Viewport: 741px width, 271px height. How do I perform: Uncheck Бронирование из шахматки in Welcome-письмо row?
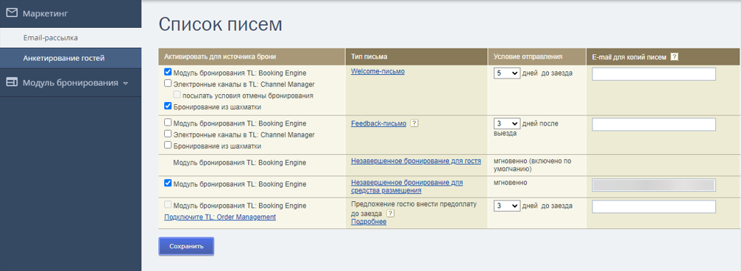coord(168,106)
